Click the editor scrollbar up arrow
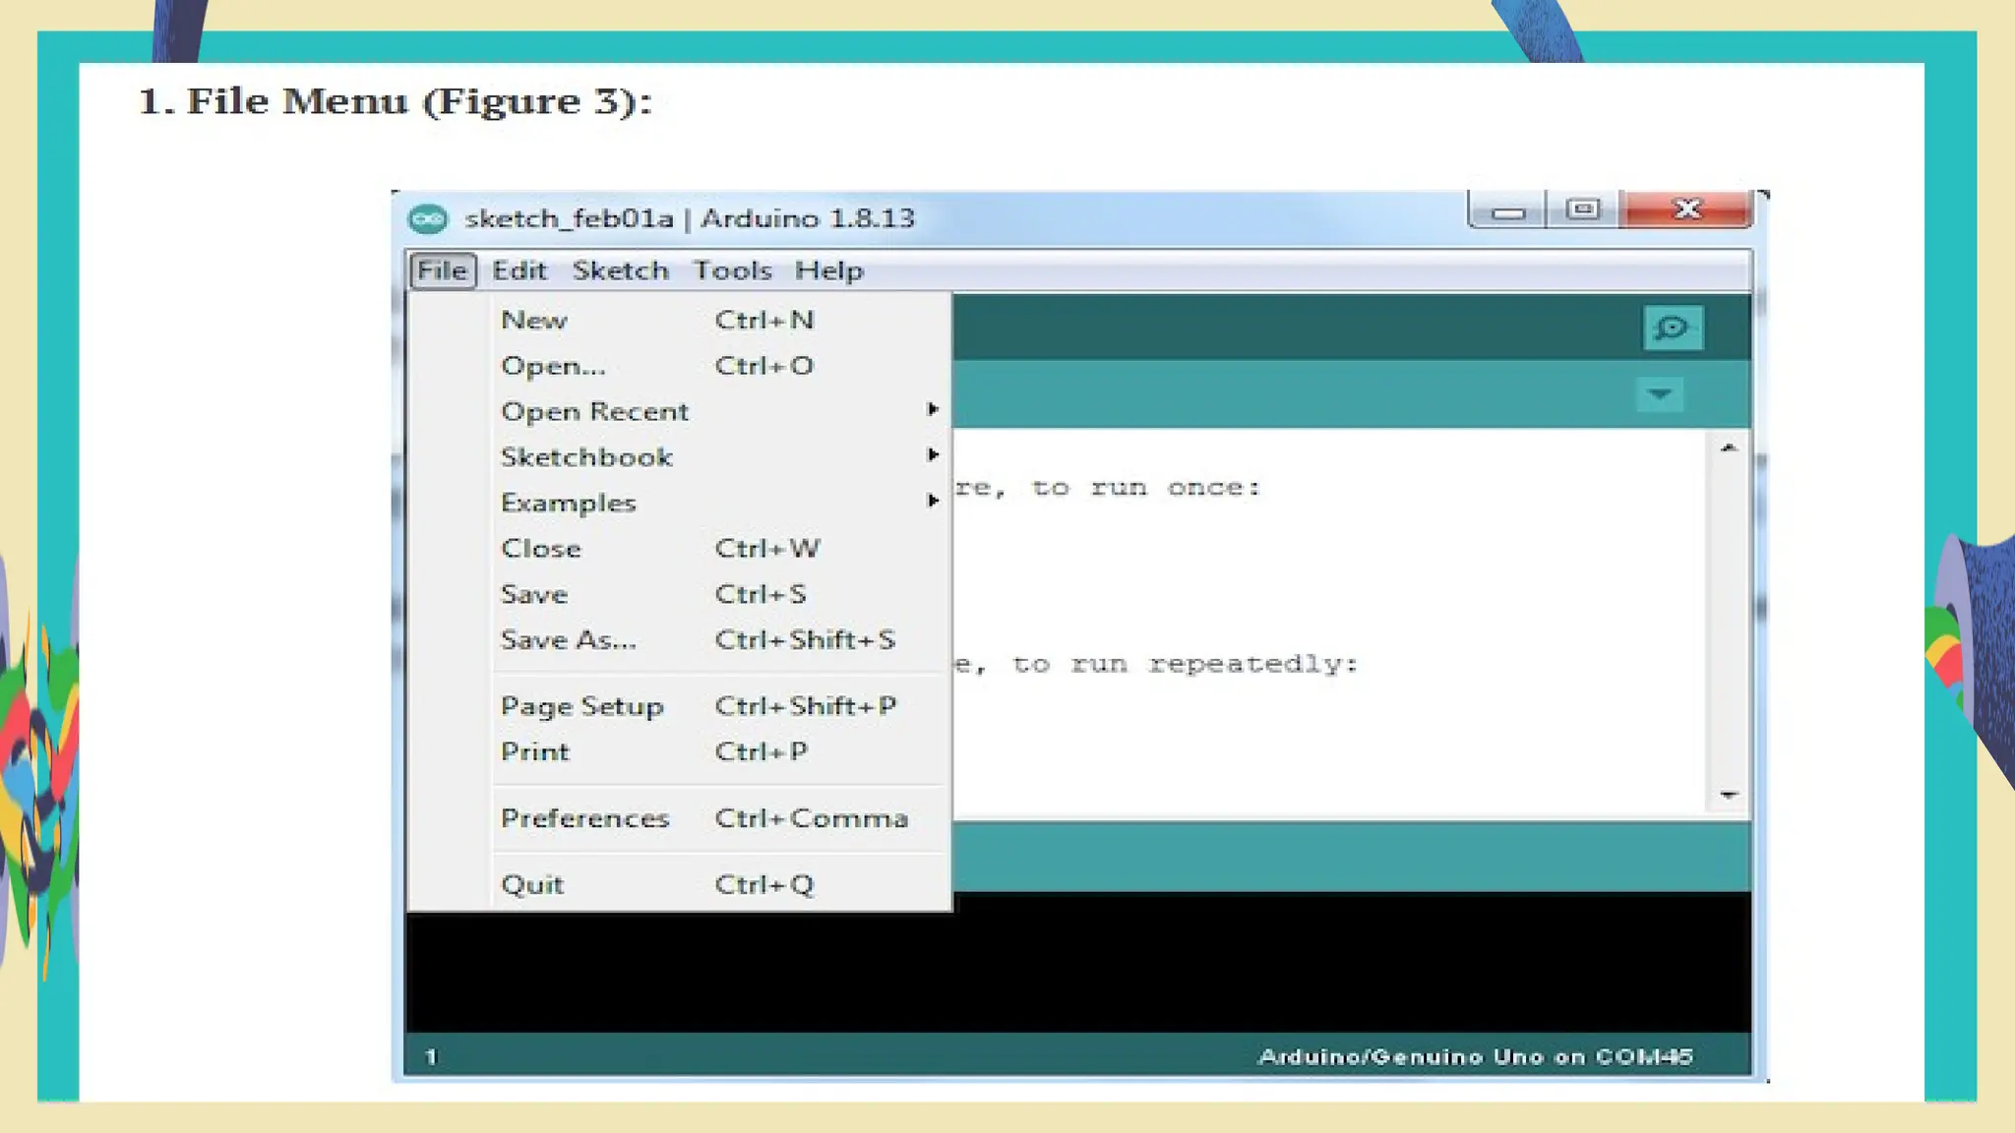 coord(1729,448)
